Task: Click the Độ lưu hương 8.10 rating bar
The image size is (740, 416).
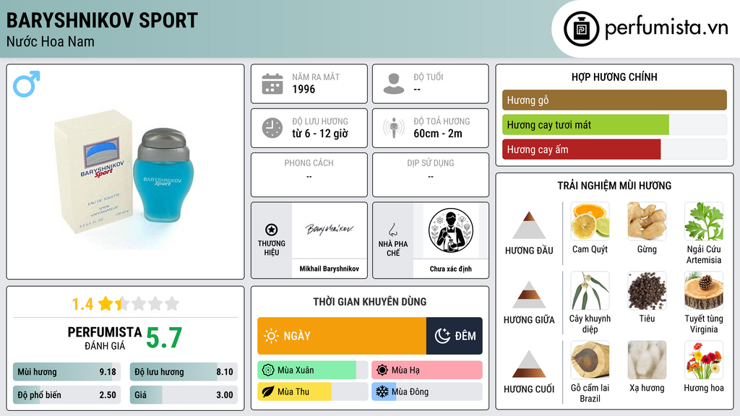Action: pyautogui.click(x=184, y=372)
